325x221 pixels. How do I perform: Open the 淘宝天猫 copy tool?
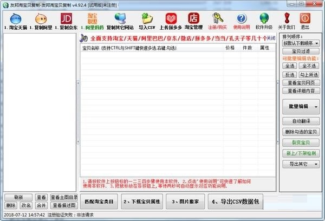(x=16, y=21)
